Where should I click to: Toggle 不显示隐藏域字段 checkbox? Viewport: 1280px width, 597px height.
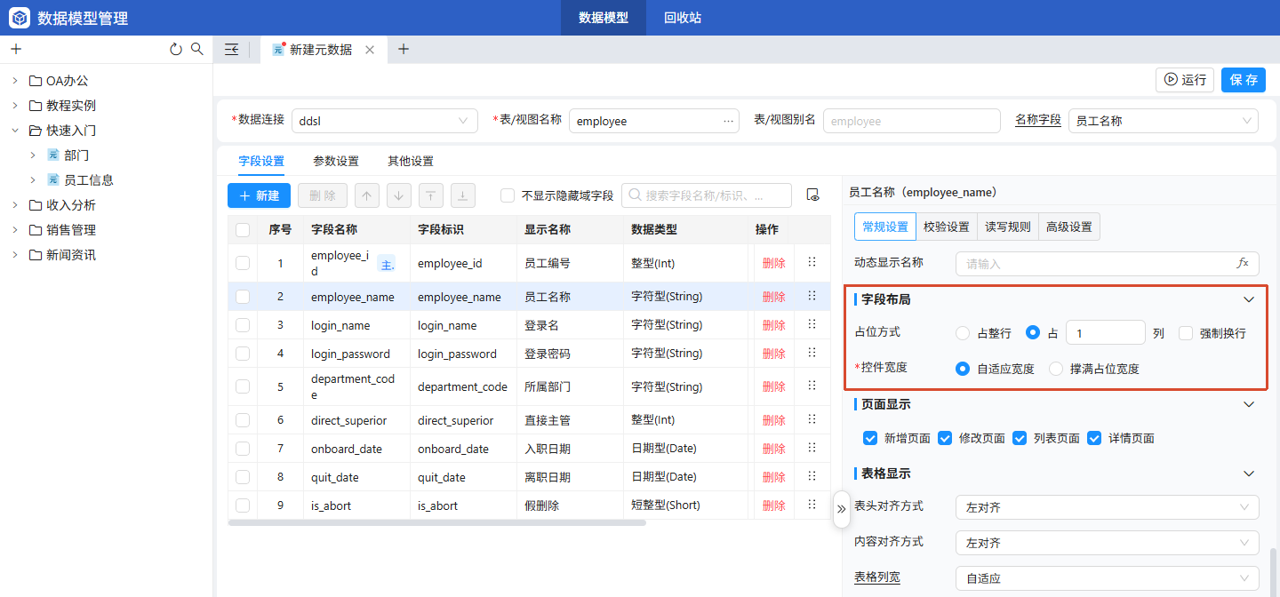tap(508, 195)
